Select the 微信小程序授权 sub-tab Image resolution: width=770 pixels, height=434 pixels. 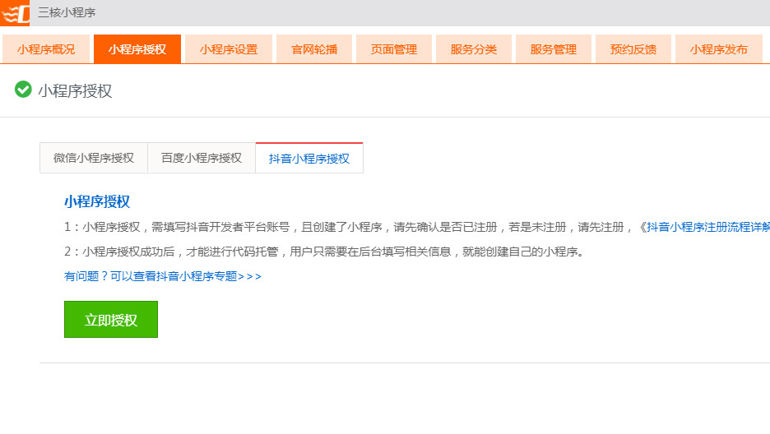point(94,158)
